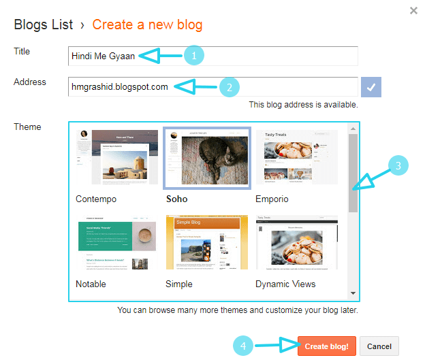Screen dimensions: 425x362
Task: Click the Soho theme label
Action: pyautogui.click(x=176, y=199)
